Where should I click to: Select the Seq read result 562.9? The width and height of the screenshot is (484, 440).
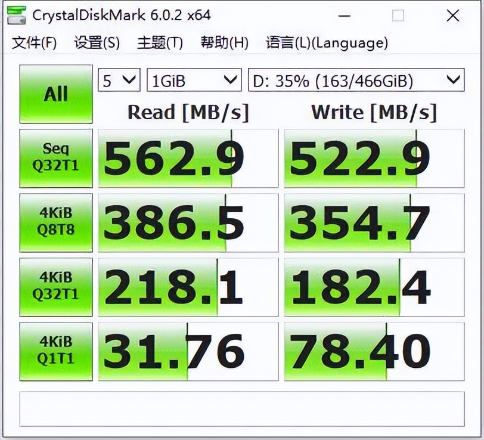point(188,159)
